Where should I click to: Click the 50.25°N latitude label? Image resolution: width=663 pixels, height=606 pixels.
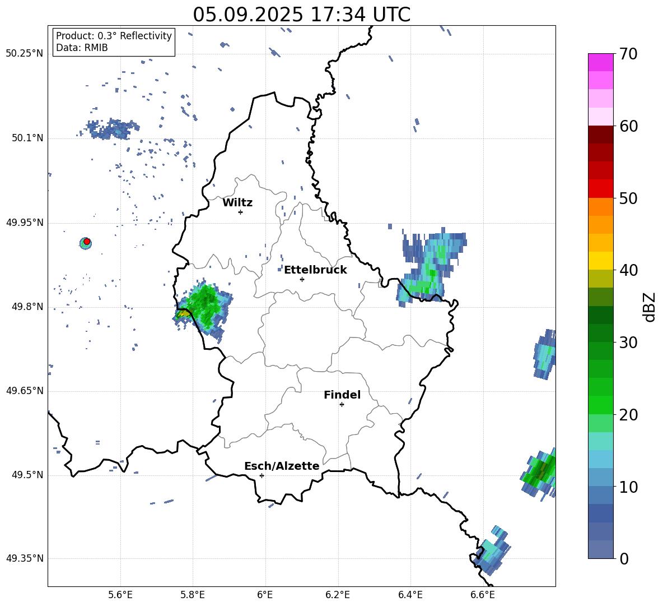(25, 54)
